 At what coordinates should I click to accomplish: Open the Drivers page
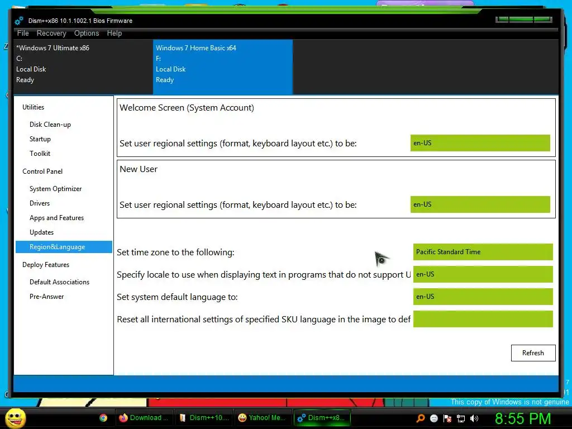(x=40, y=203)
